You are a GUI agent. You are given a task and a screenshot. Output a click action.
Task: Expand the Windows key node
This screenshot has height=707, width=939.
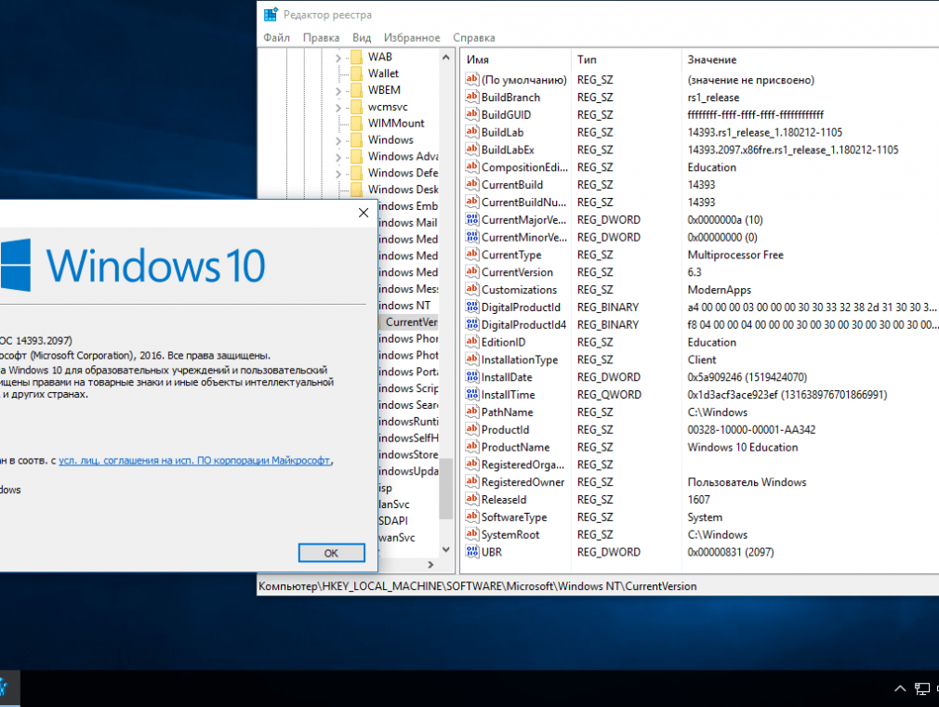(338, 140)
